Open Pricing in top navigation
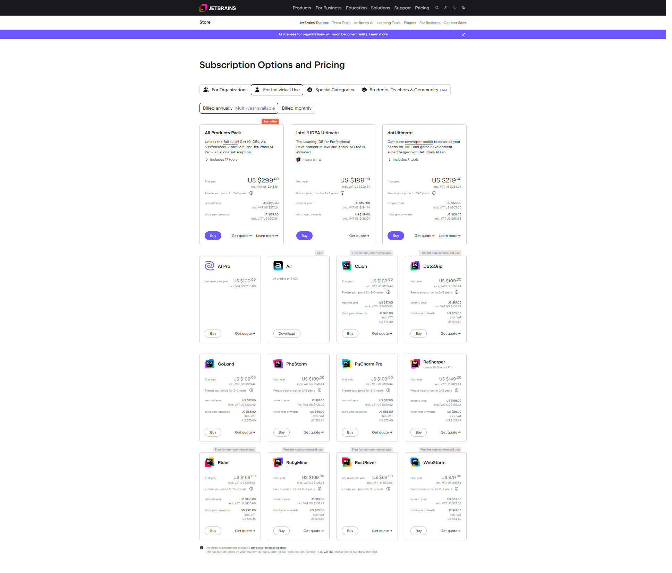Screen dimensions: 672x573 point(422,8)
